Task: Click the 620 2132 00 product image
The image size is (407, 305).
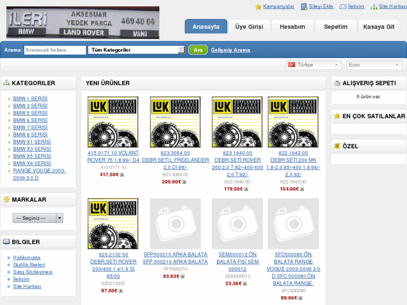Action: (x=113, y=224)
